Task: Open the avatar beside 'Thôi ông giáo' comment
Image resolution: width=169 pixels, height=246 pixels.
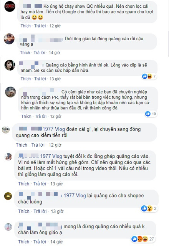Action: [x=9, y=39]
